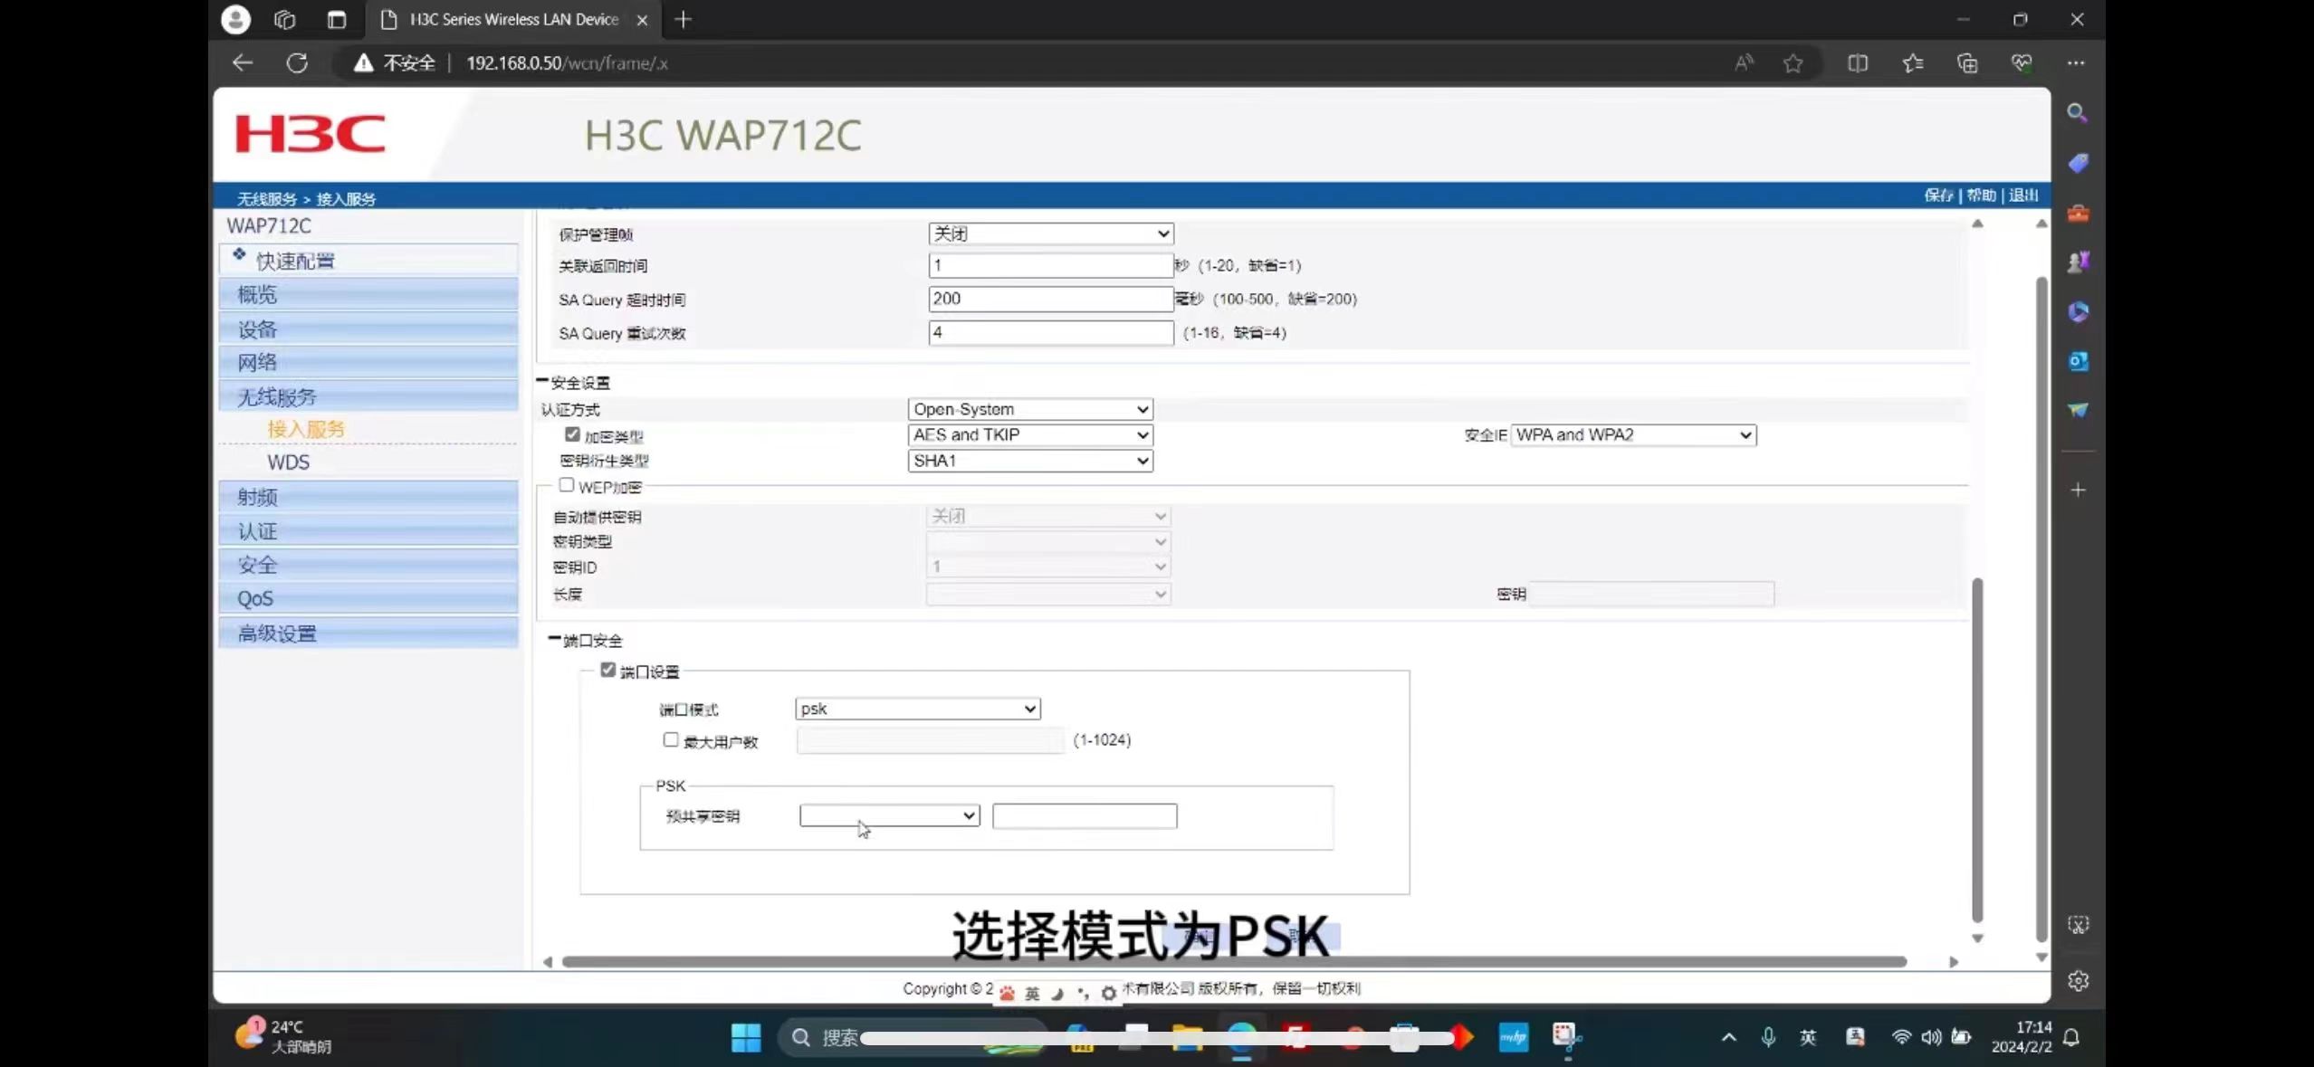Expand the 预共享密钥 type dropdown
The width and height of the screenshot is (2314, 1067).
[889, 816]
